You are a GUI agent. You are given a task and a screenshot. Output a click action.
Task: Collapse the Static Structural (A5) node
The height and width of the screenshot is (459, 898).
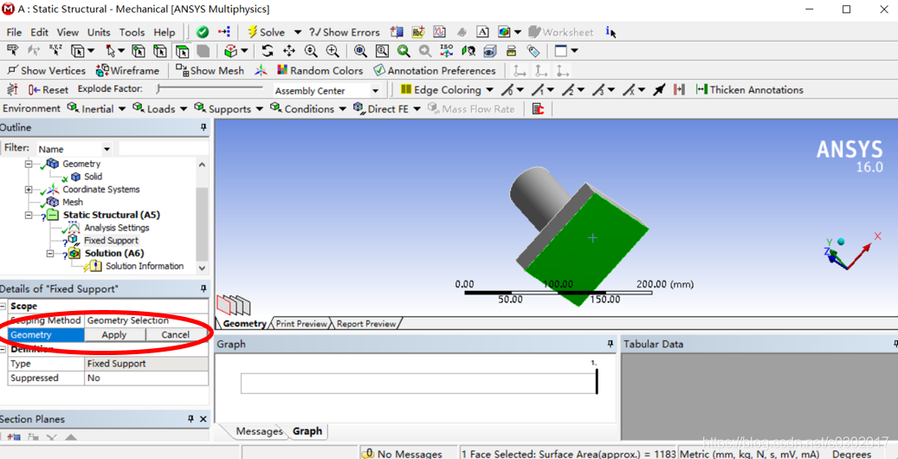(x=29, y=215)
